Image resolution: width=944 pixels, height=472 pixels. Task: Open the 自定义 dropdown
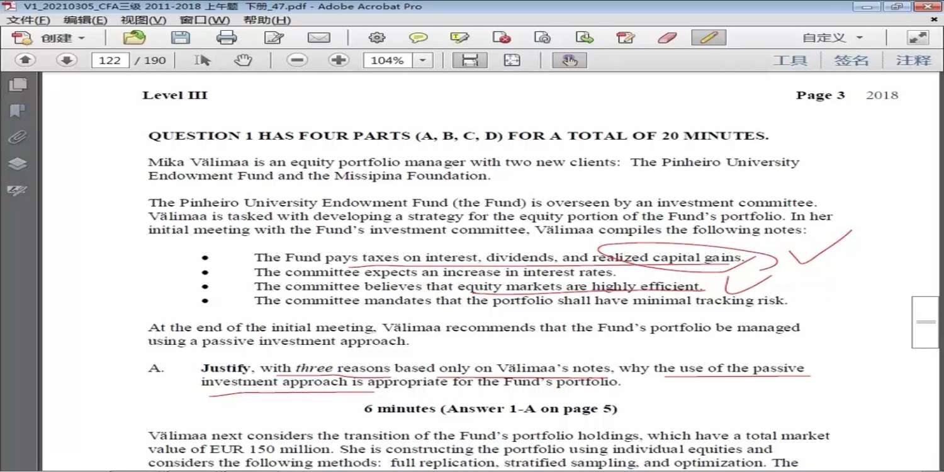point(833,38)
